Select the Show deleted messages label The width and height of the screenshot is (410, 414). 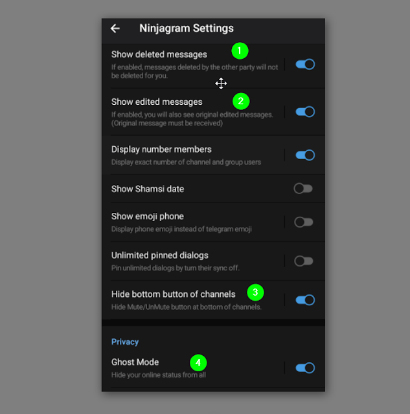tap(159, 54)
